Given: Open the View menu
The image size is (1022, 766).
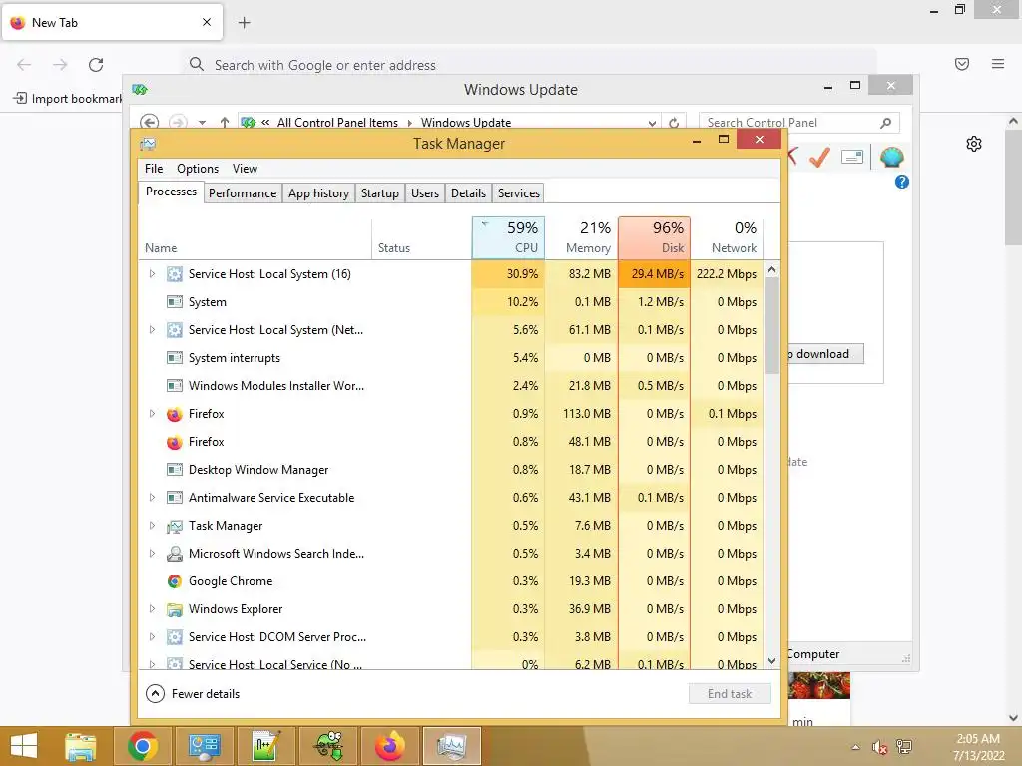Looking at the screenshot, I should 246,168.
